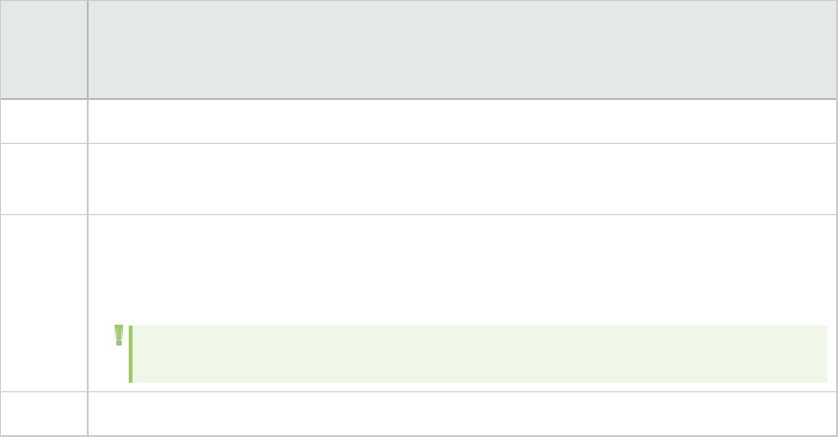Image resolution: width=838 pixels, height=437 pixels.
Task: Click the narrow cell in the first white row
Action: click(x=44, y=121)
